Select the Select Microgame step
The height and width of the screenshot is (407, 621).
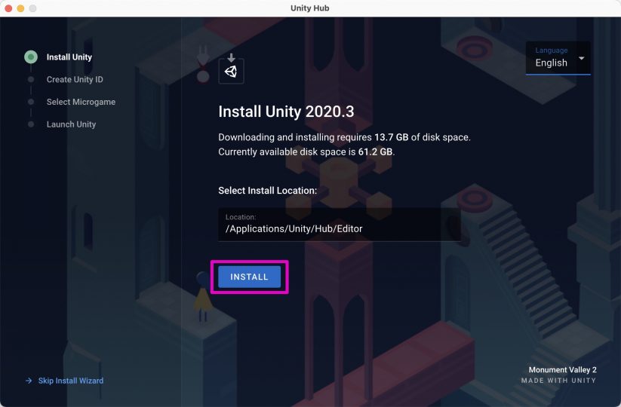tap(81, 102)
